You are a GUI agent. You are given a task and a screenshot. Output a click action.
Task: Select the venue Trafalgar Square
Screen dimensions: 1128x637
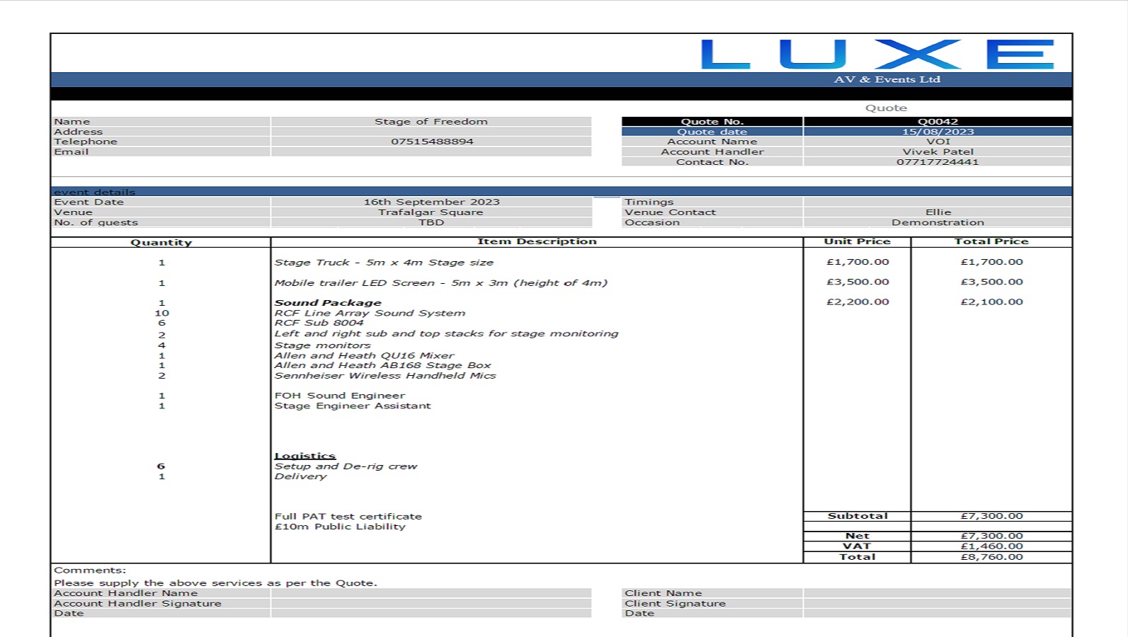(431, 212)
